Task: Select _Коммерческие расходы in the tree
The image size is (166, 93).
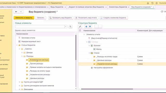Action: point(39,60)
